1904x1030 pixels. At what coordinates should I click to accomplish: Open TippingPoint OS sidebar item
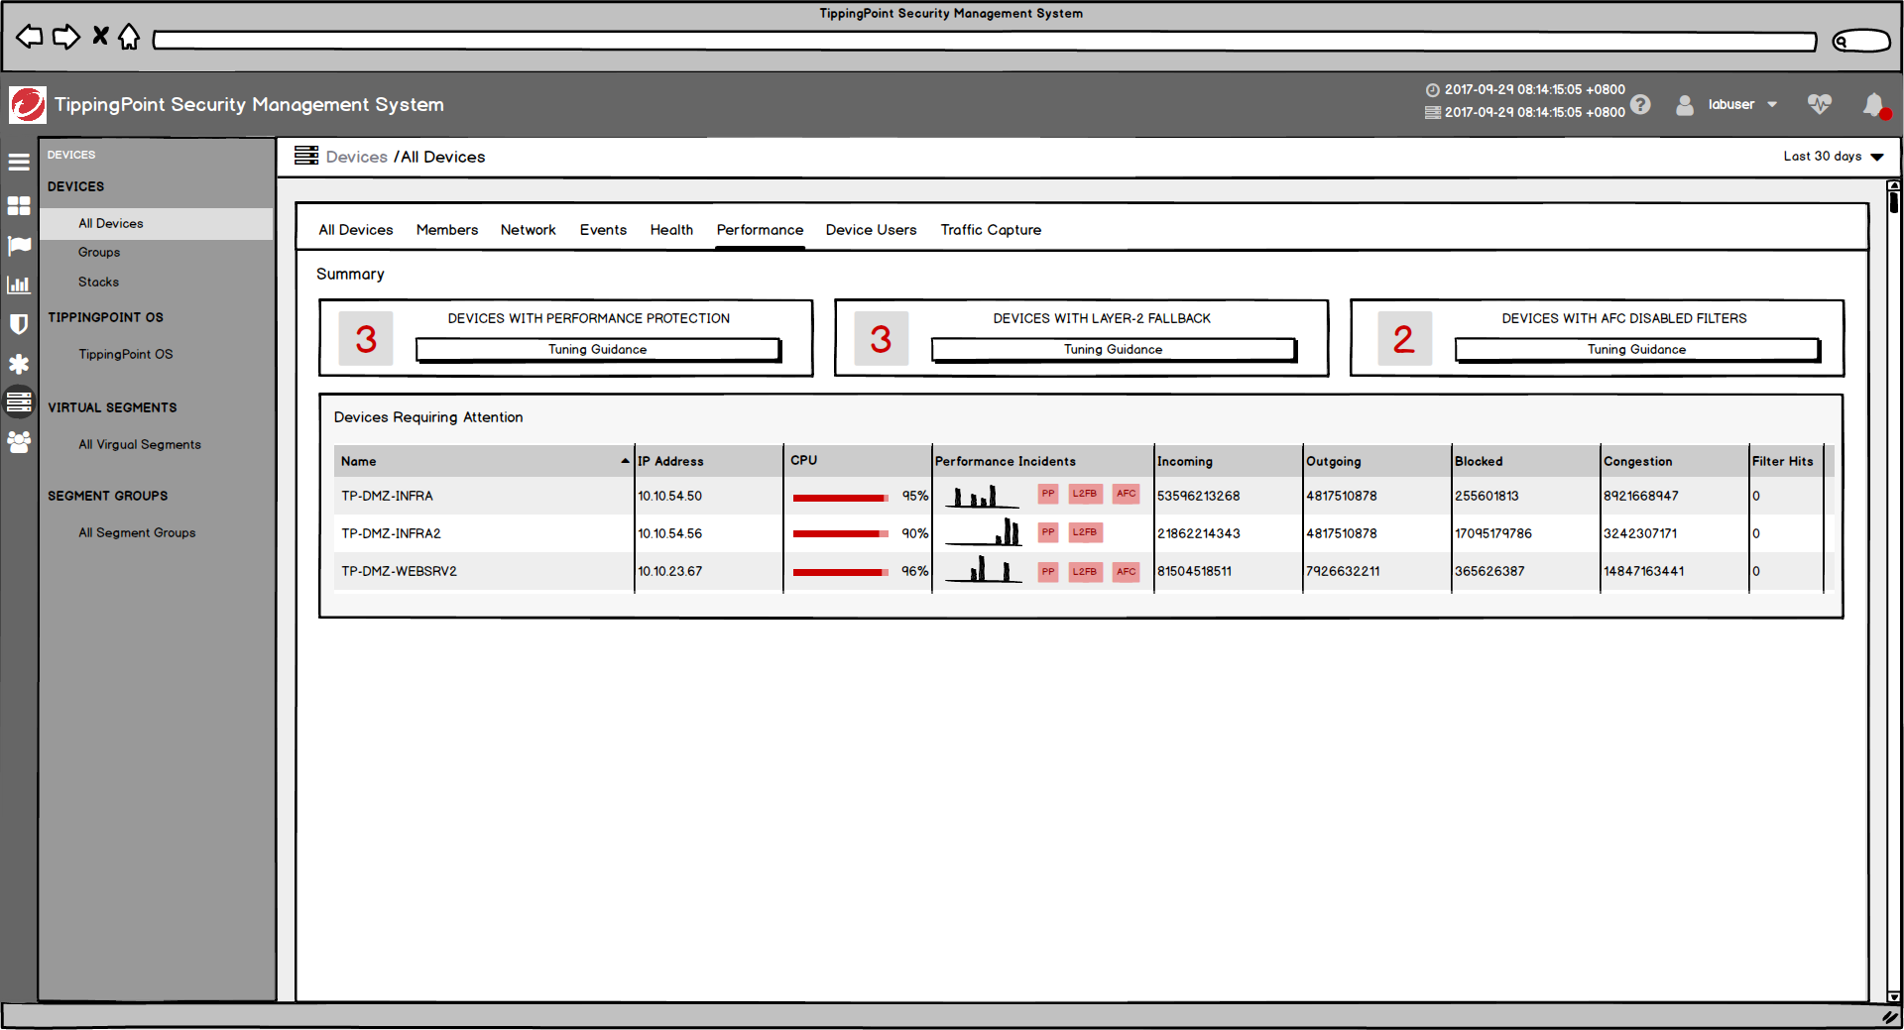(125, 354)
